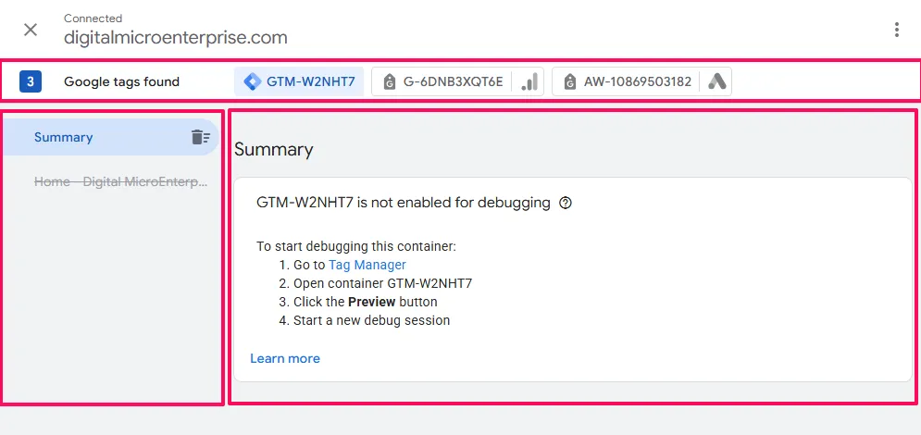Open the Tag Manager link

coord(367,265)
